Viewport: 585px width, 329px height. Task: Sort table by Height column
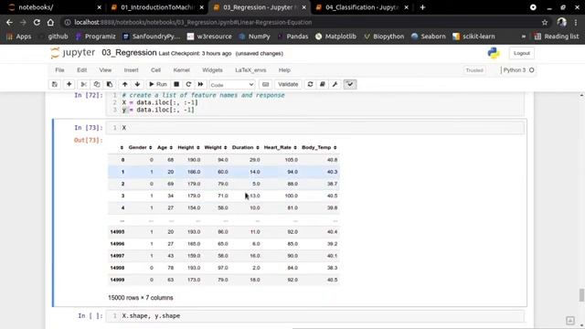click(x=189, y=147)
